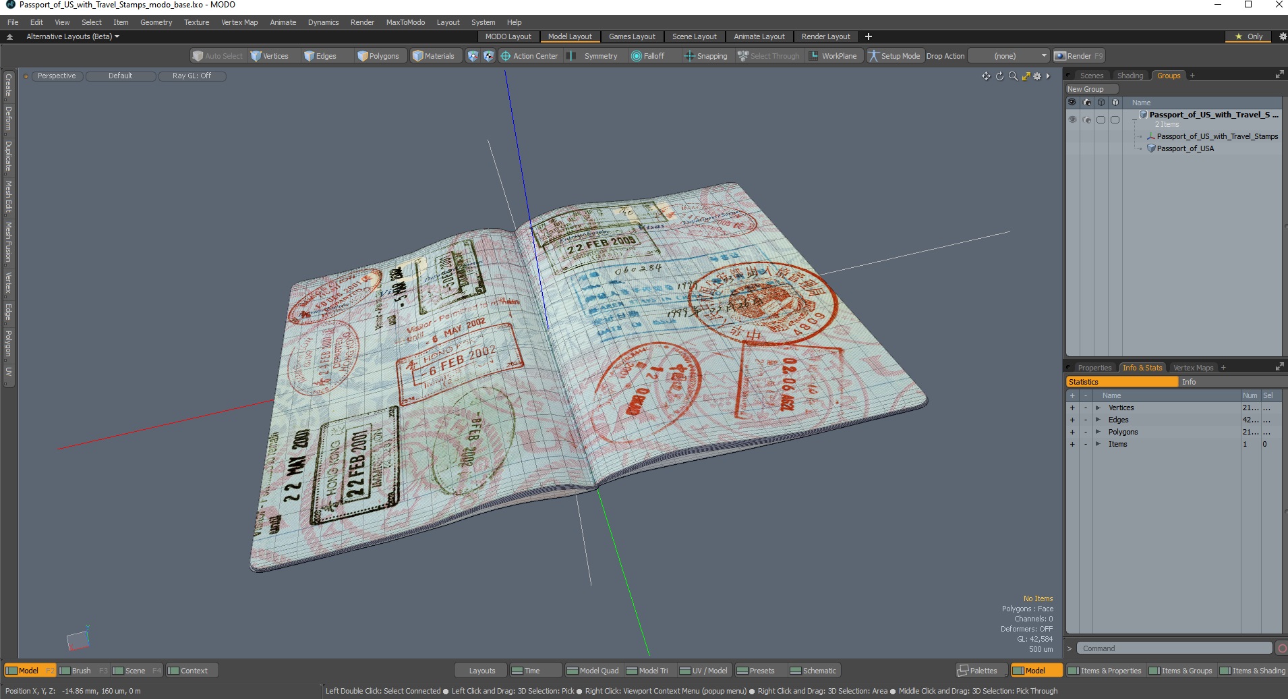Image resolution: width=1288 pixels, height=699 pixels.
Task: Click the command record circle icon
Action: pos(1282,648)
